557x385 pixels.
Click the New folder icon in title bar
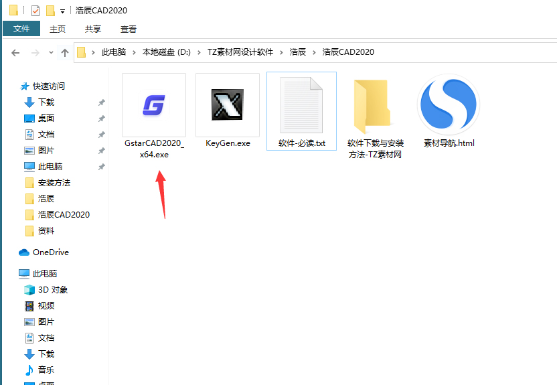click(50, 11)
